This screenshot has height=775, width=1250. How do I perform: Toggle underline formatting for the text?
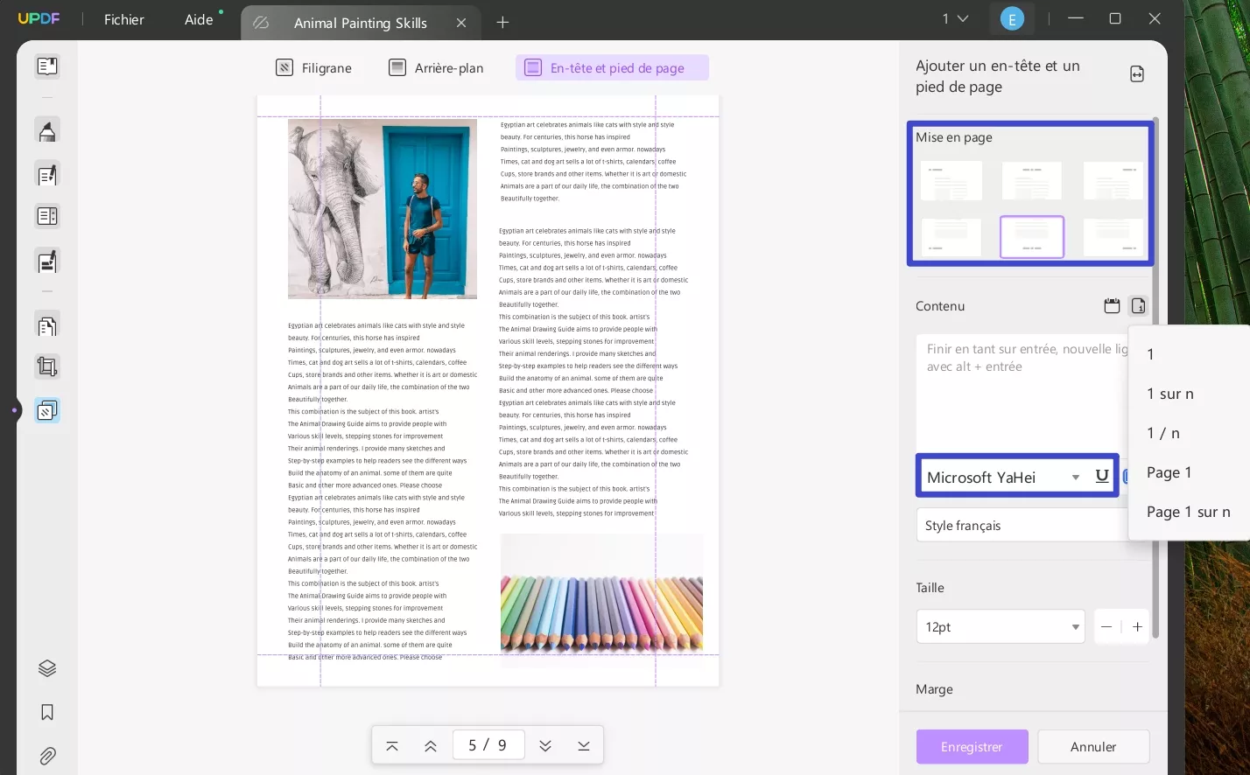coord(1102,477)
